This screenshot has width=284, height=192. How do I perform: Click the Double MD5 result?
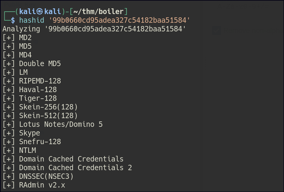click(40, 64)
